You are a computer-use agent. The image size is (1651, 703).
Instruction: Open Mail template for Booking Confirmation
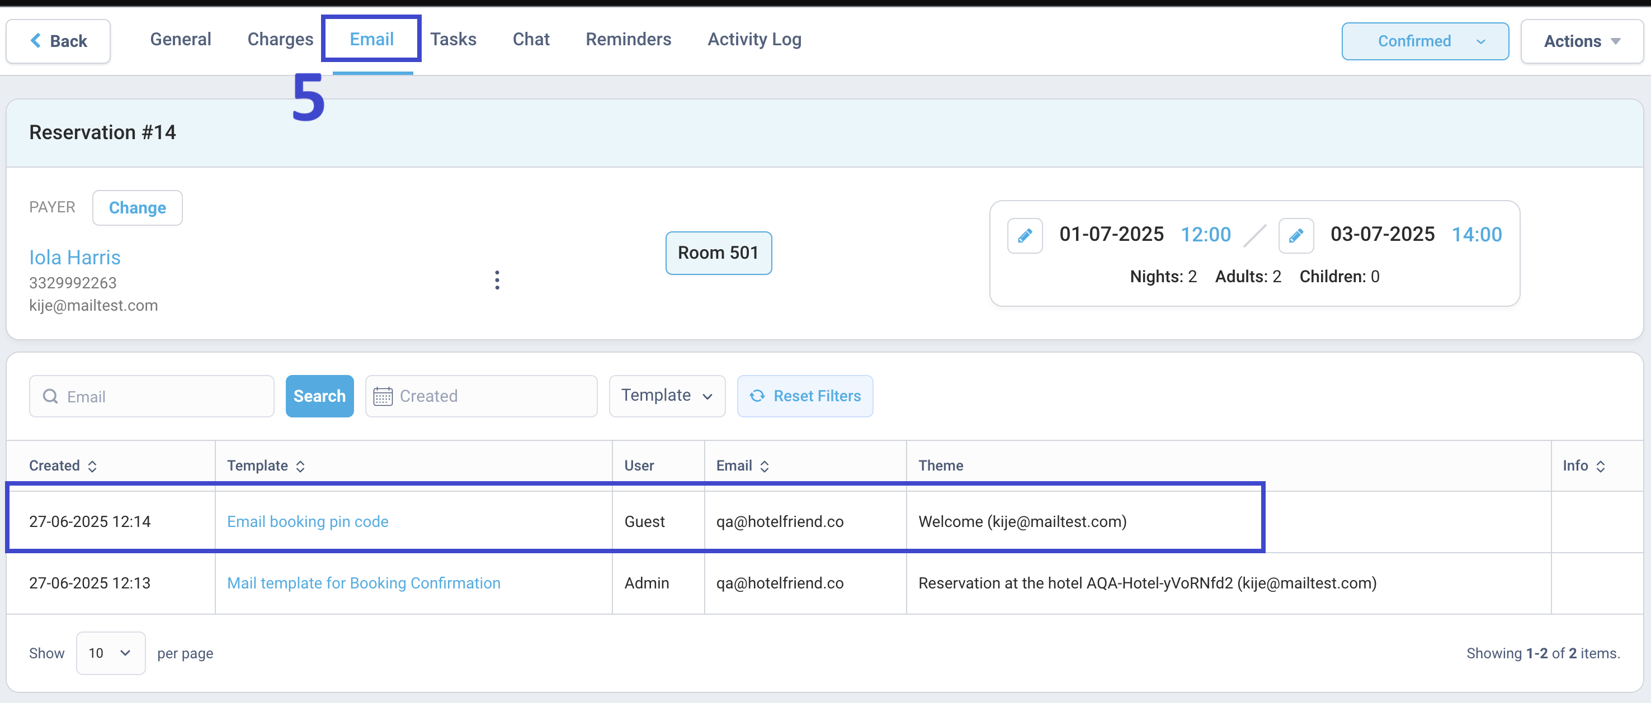coord(364,583)
